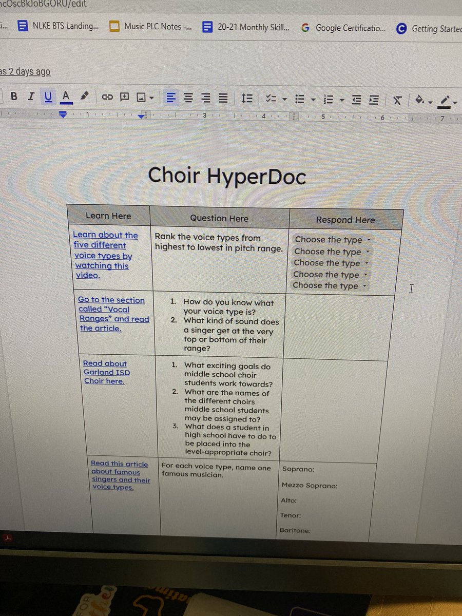Expand the numbered list options arrow
The height and width of the screenshot is (616, 462).
click(341, 100)
